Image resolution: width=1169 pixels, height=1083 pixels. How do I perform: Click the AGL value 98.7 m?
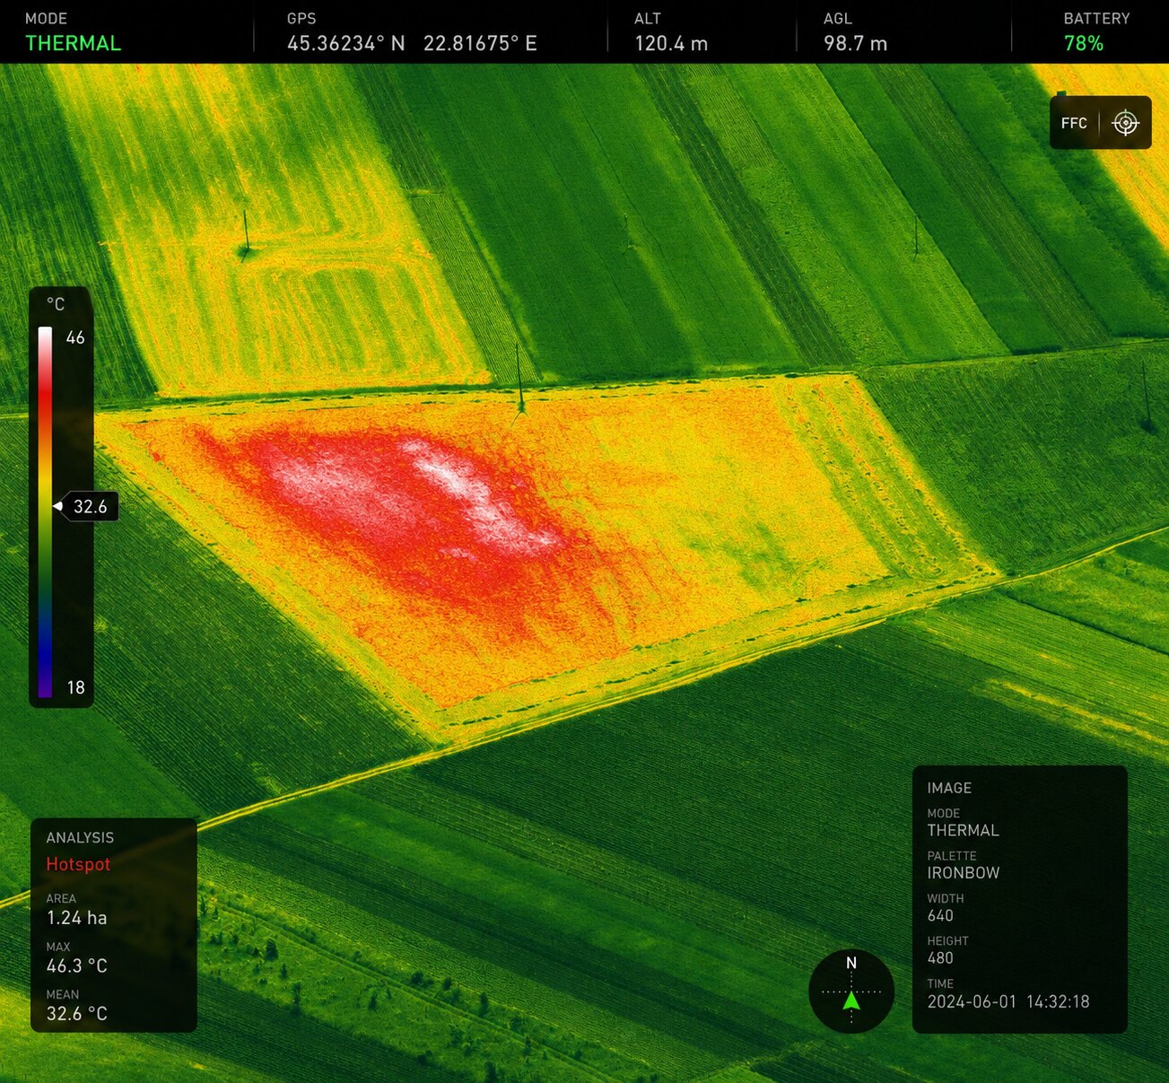pyautogui.click(x=855, y=43)
